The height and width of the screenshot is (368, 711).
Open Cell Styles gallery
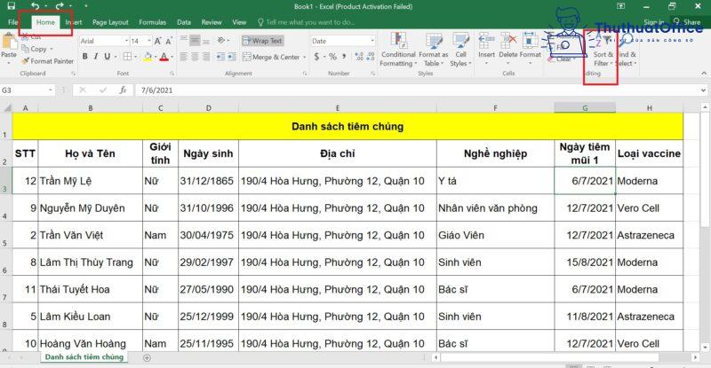pos(460,50)
